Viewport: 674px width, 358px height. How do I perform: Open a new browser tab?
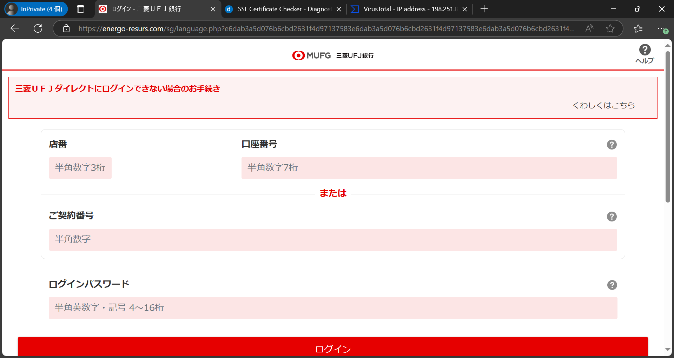coord(484,9)
